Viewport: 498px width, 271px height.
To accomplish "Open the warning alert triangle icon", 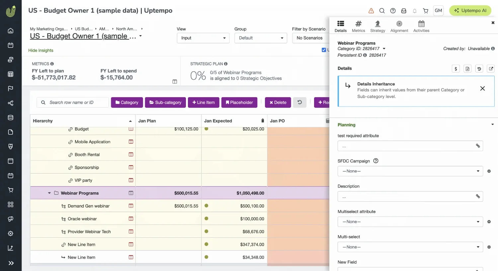I will pyautogui.click(x=371, y=11).
